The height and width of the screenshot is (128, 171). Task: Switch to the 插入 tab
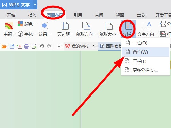point(32,15)
